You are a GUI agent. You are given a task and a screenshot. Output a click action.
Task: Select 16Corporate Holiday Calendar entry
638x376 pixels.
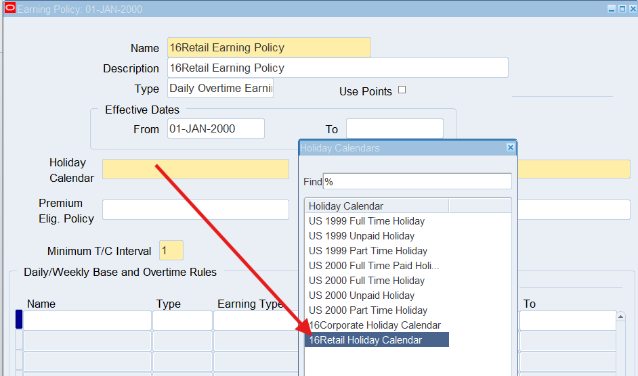click(x=375, y=325)
